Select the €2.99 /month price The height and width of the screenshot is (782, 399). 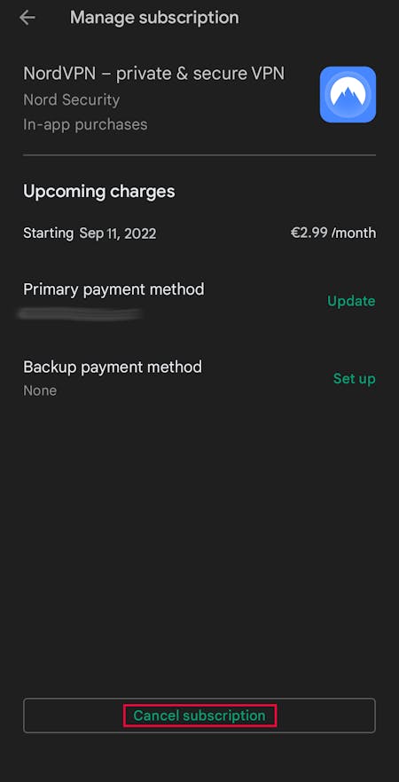333,233
